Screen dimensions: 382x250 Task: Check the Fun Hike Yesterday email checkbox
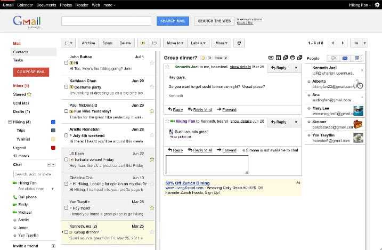(66, 111)
